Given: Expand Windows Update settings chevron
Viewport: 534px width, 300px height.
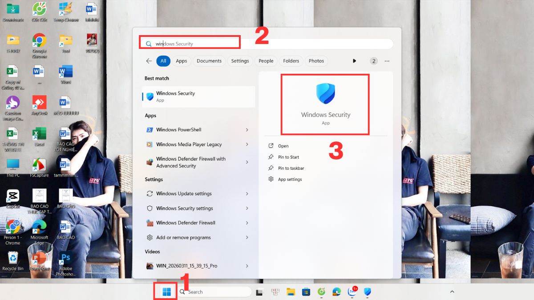Looking at the screenshot, I should [x=247, y=194].
